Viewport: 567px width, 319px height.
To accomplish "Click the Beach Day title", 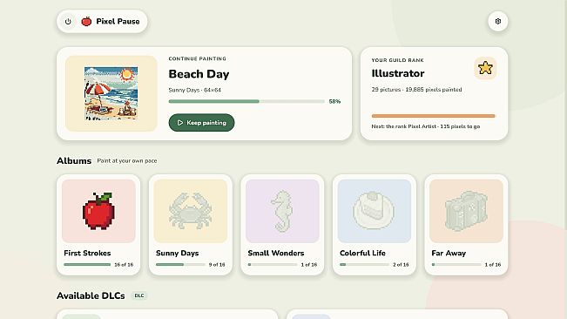I will [x=199, y=74].
